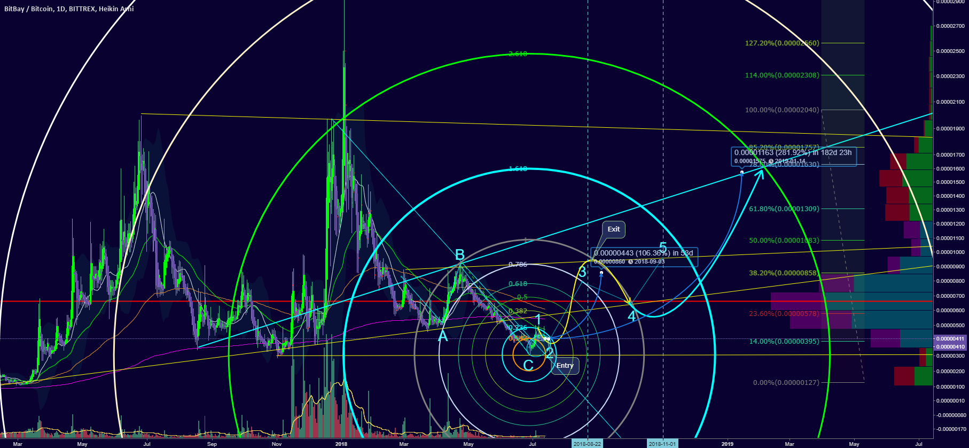Viewport: 969px width, 448px height.
Task: Select the wave label 4
Action: [632, 316]
